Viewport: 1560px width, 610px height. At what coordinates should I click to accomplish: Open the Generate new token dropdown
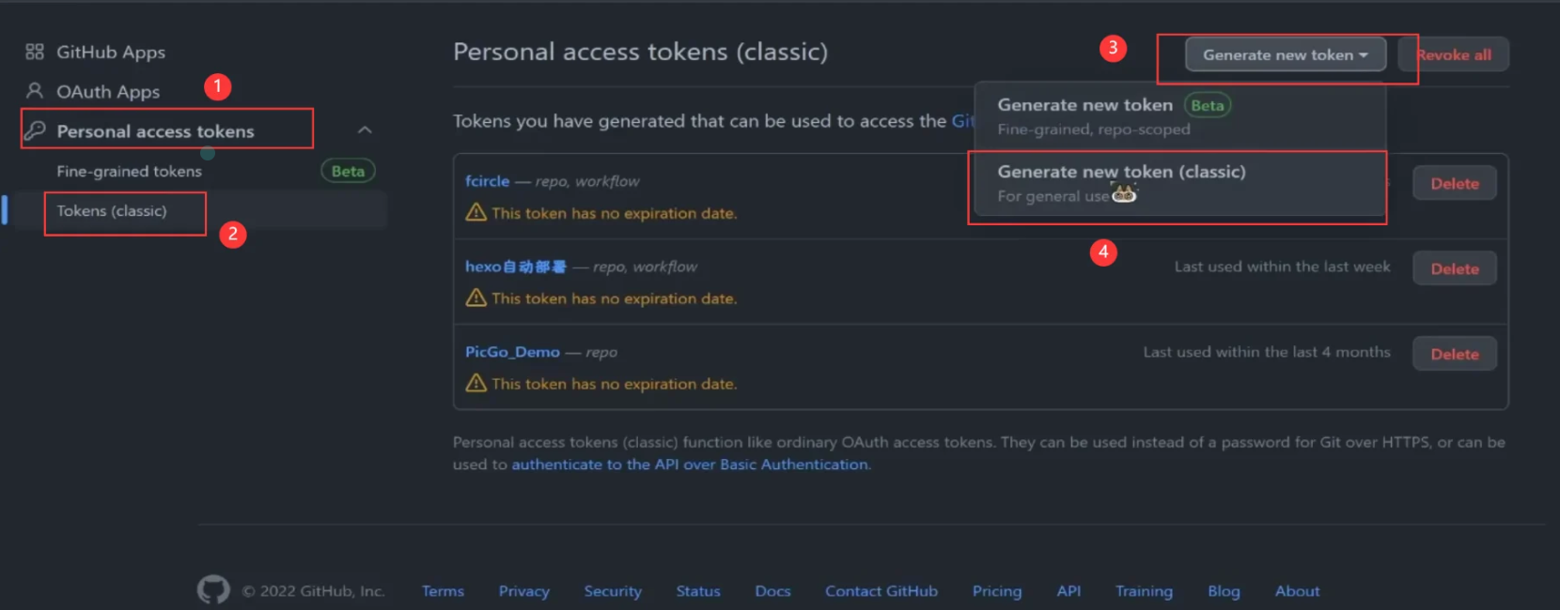point(1285,54)
